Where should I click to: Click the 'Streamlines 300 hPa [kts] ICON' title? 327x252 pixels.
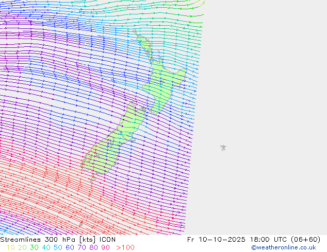(58, 240)
